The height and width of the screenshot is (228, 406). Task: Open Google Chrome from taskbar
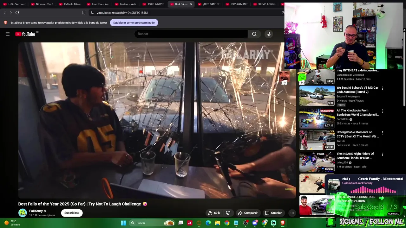(x=227, y=223)
